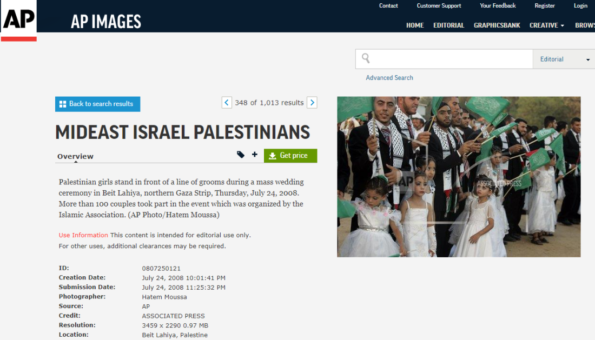Image resolution: width=595 pixels, height=340 pixels.
Task: Click the grid icon on Back to search results
Action: pyautogui.click(x=63, y=104)
